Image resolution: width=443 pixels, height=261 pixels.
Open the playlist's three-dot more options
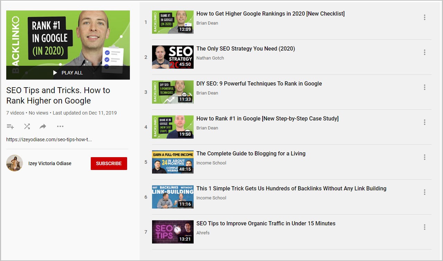[60, 127]
